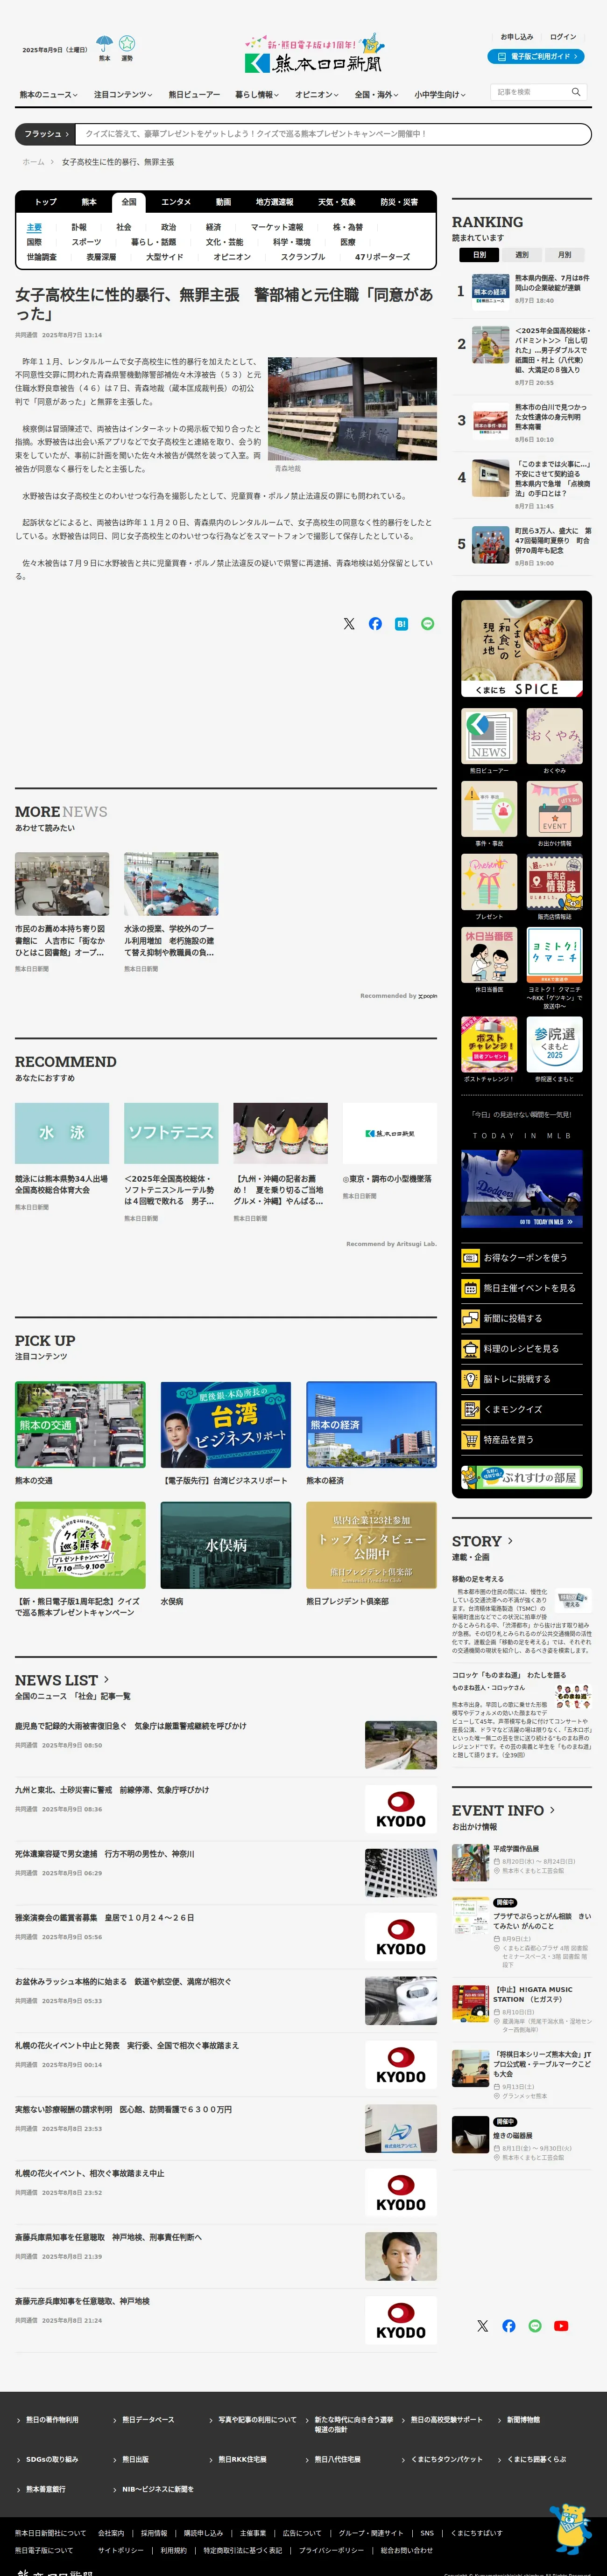The height and width of the screenshot is (2576, 607).
Task: Open the LINE icon in bottom social row
Action: coord(535,2326)
